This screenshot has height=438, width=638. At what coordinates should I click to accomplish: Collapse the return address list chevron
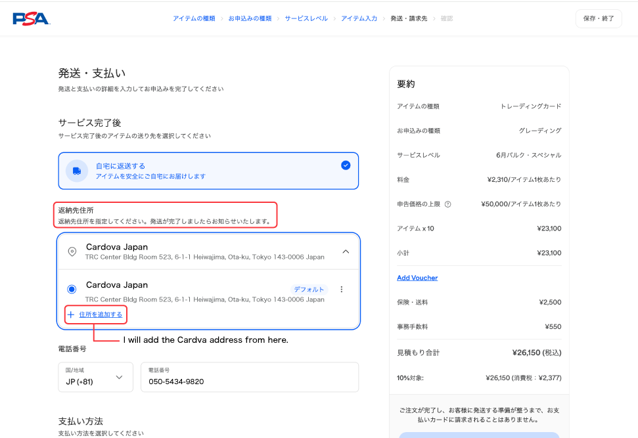[x=346, y=252]
